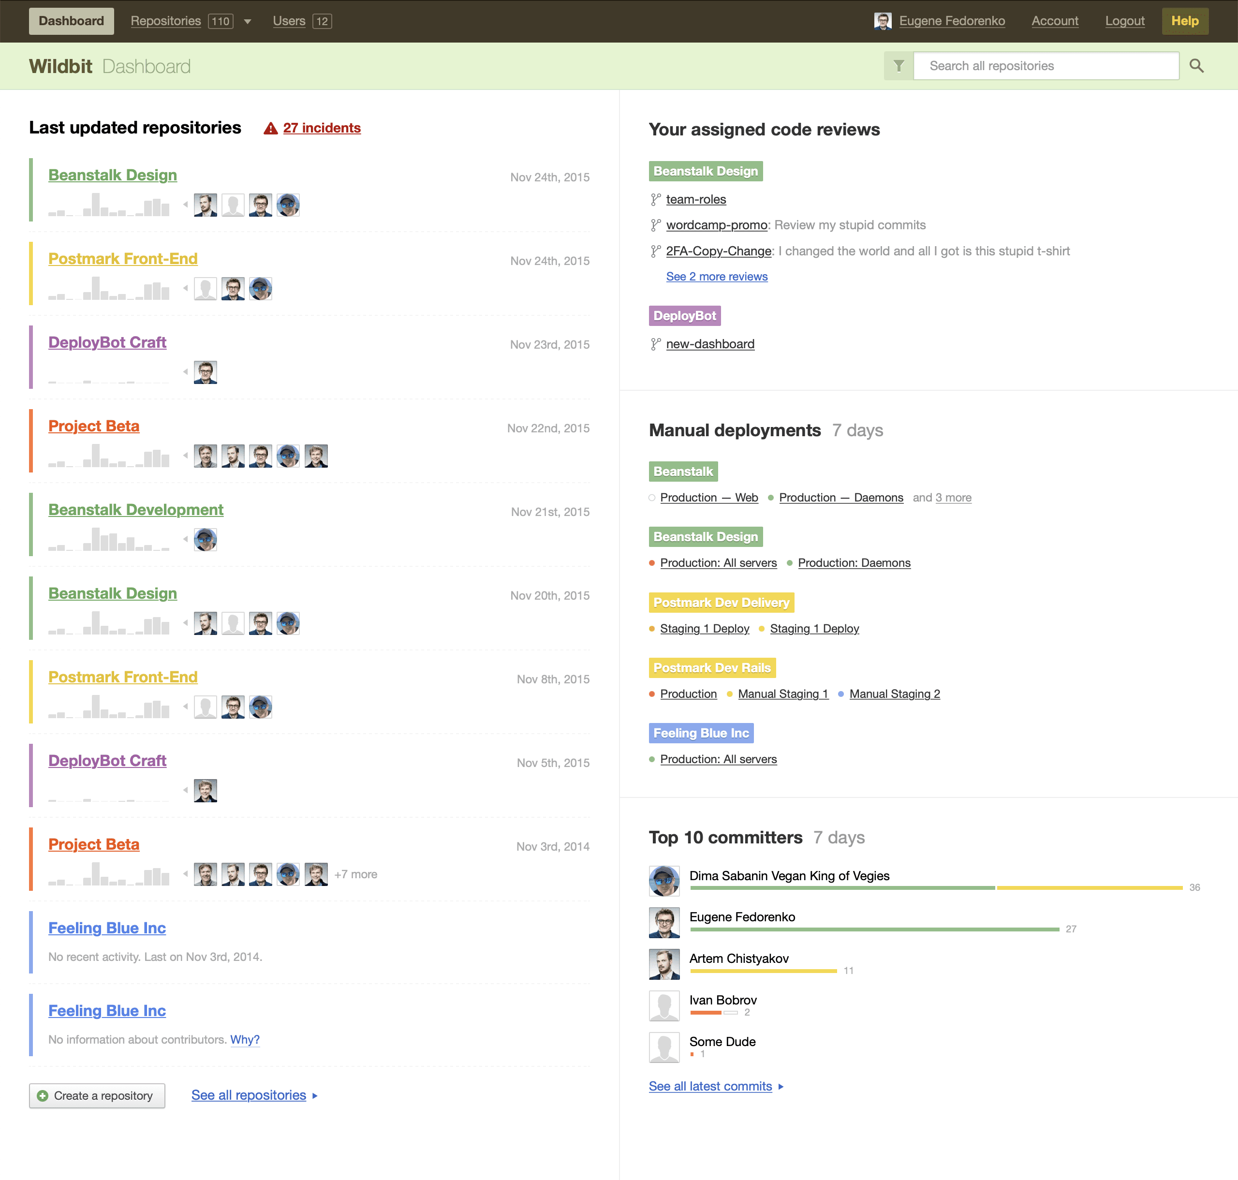This screenshot has height=1180, width=1238.
Task: Open the Manual Staging 2 deployment link
Action: click(895, 694)
